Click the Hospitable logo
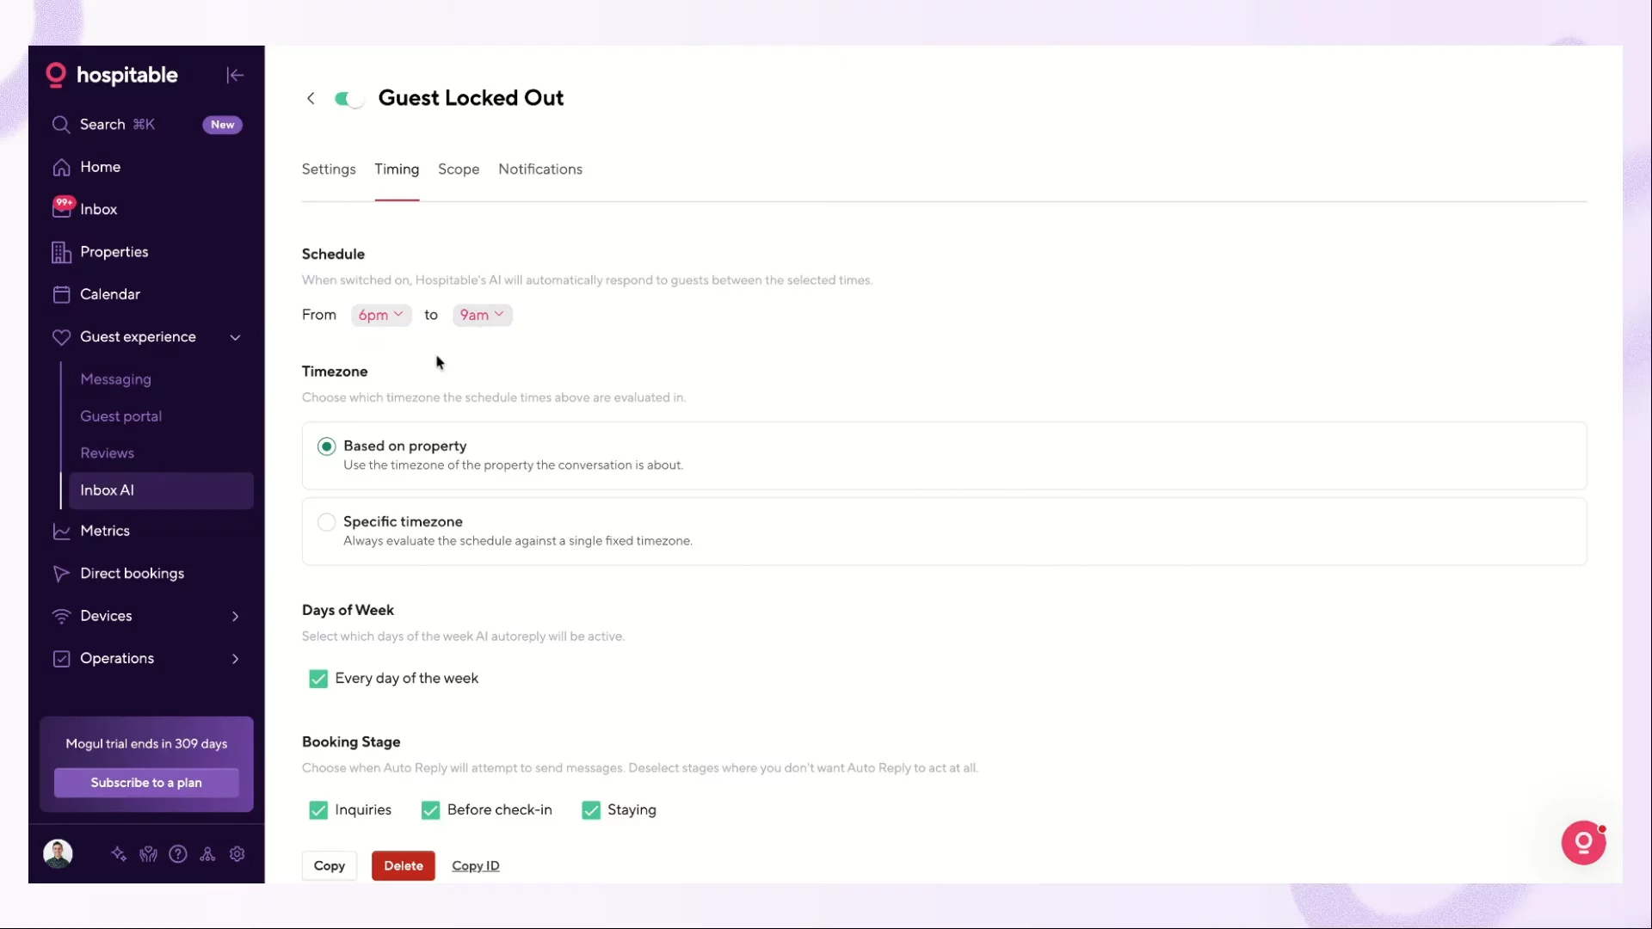 click(112, 75)
